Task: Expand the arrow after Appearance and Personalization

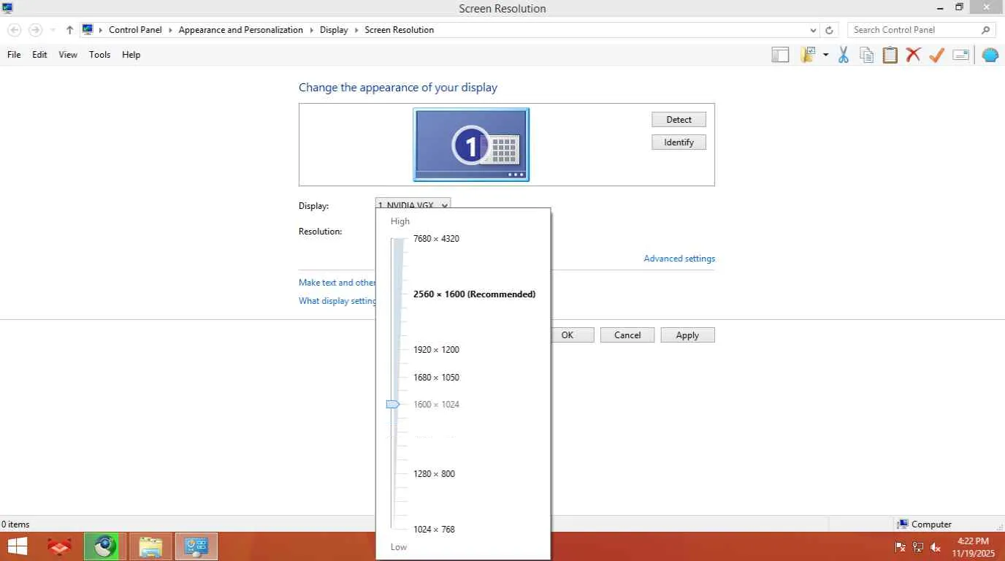Action: [312, 30]
